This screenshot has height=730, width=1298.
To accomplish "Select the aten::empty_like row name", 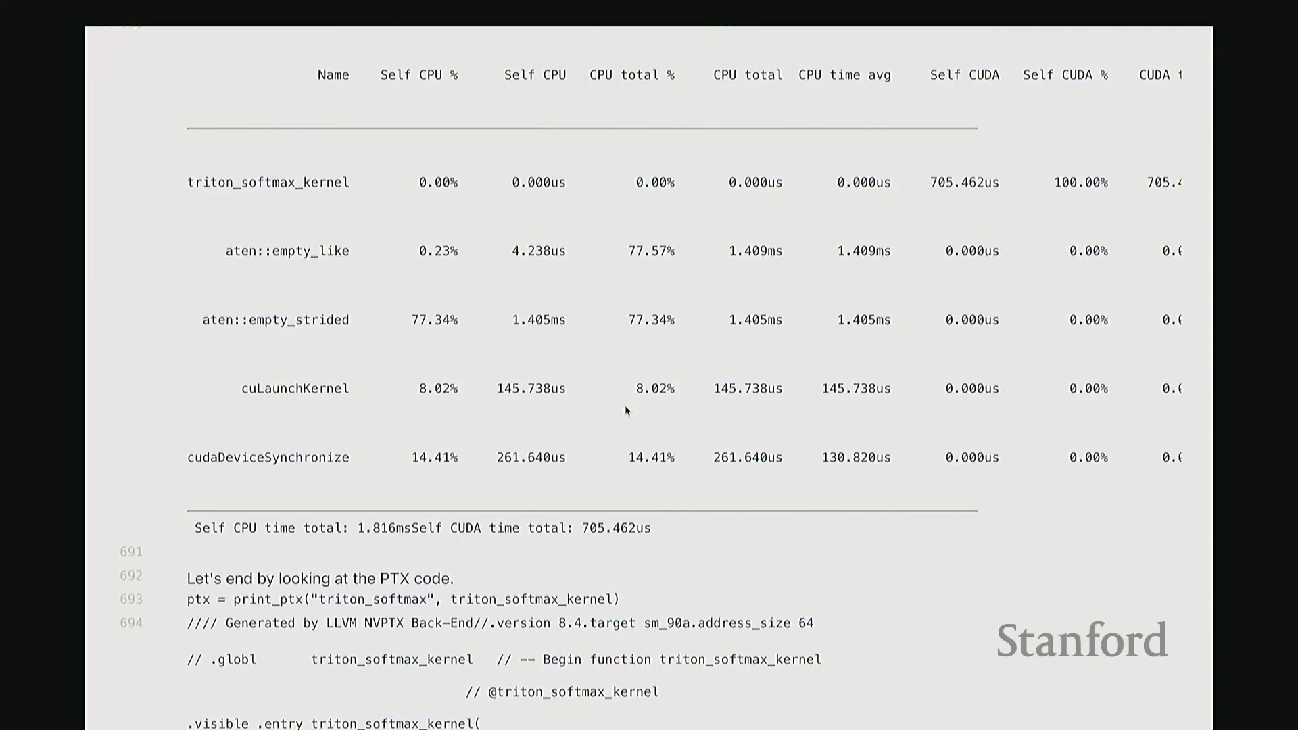I will coord(287,251).
